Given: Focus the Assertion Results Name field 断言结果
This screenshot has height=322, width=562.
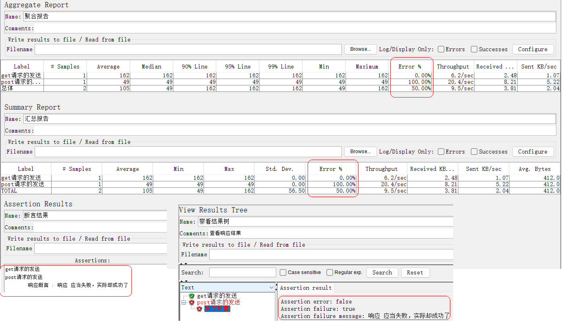Looking at the screenshot, I should click(x=95, y=216).
